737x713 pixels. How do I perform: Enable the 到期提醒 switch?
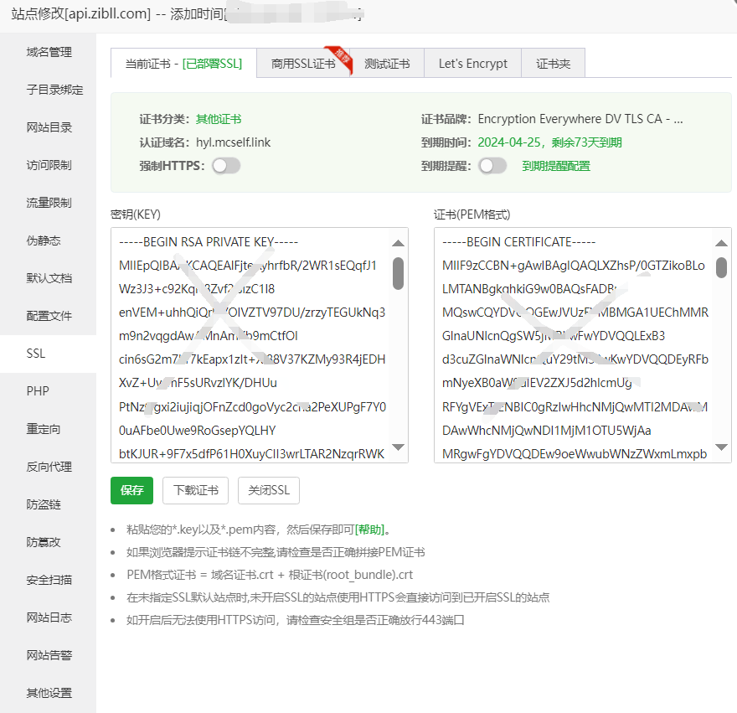click(x=492, y=166)
